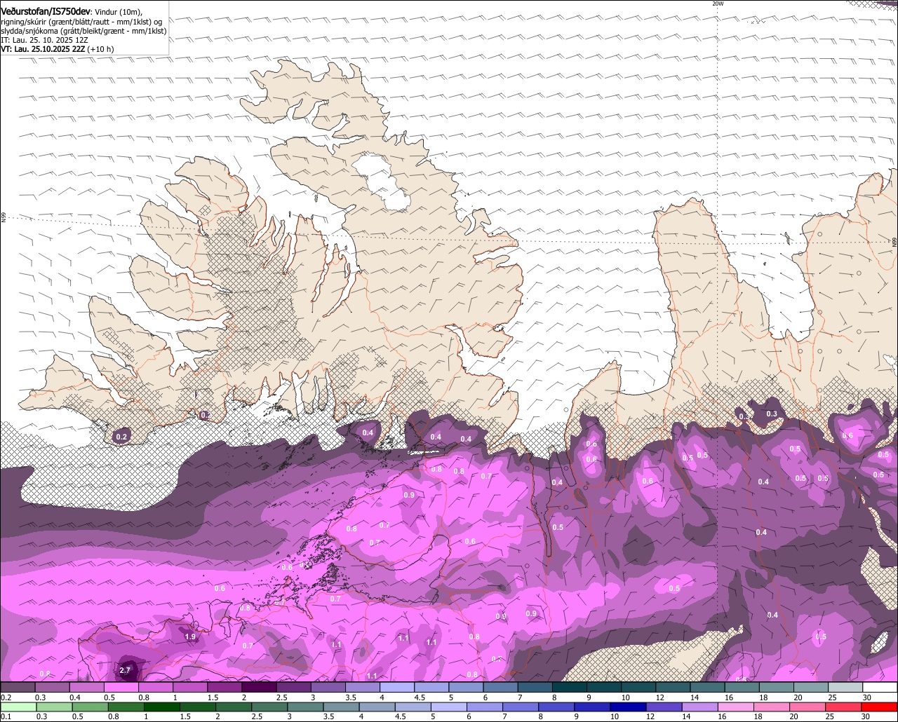Viewport: 898px width, 722px height.
Task: Pick the bright magenta 0.5–0.8 swatch in upper legend
Action: click(x=121, y=687)
